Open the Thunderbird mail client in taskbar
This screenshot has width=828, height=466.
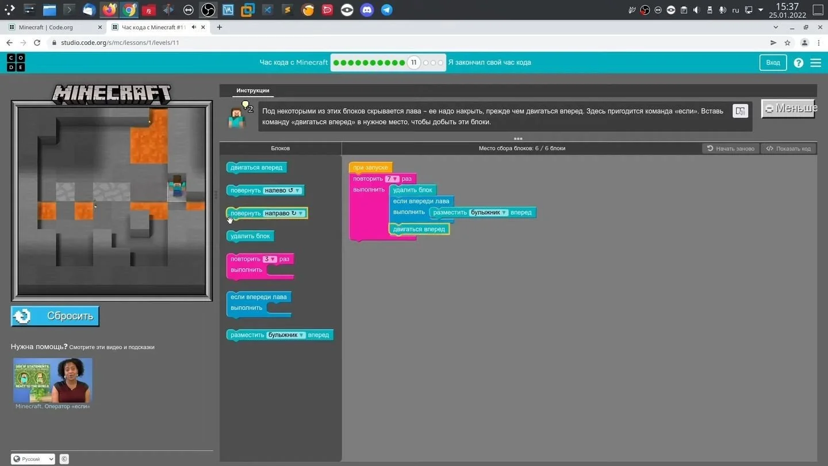pos(89,10)
